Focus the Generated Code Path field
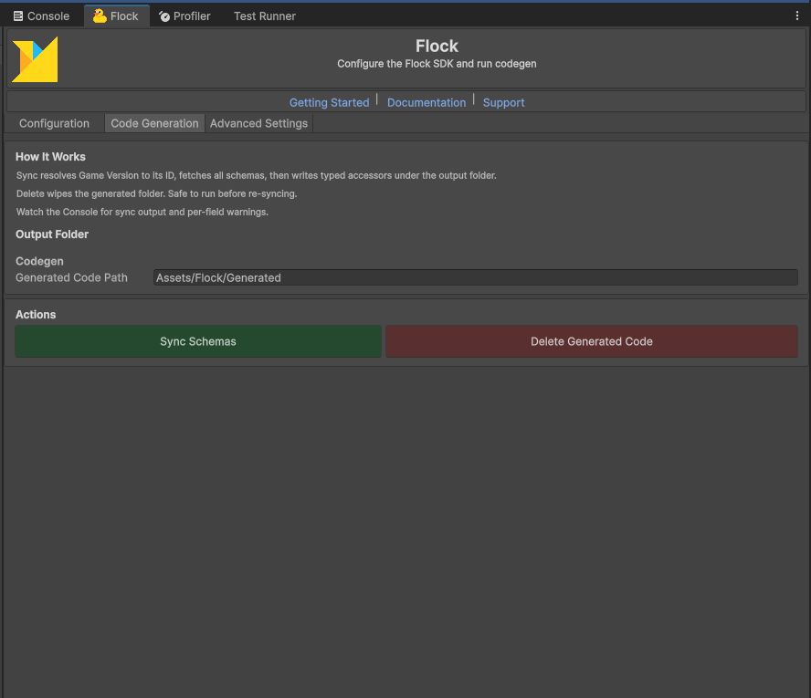811x698 pixels. (x=475, y=277)
